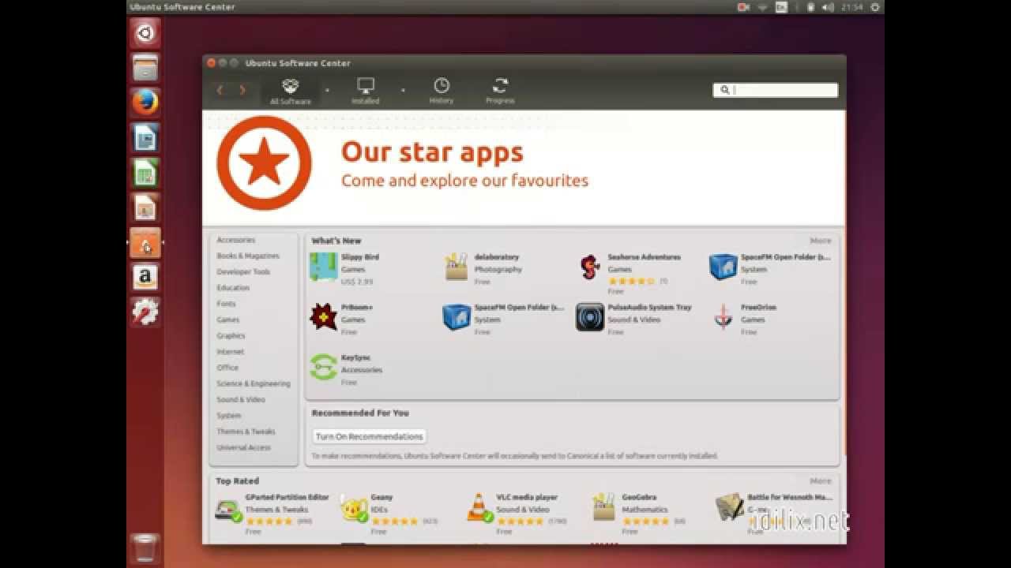1011x568 pixels.
Task: Expand the Installed dropdown arrow
Action: 403,90
